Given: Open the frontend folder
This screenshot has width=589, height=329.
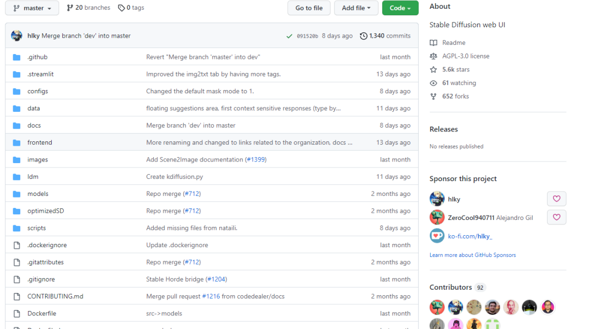Looking at the screenshot, I should (40, 142).
